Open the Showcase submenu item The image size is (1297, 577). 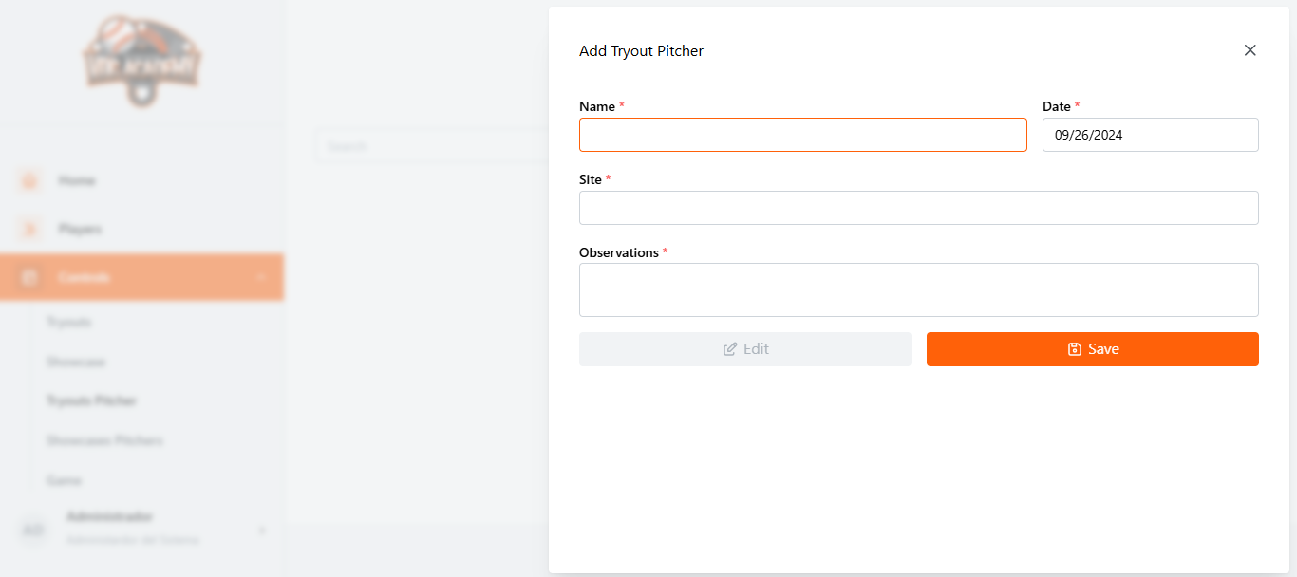pos(76,362)
